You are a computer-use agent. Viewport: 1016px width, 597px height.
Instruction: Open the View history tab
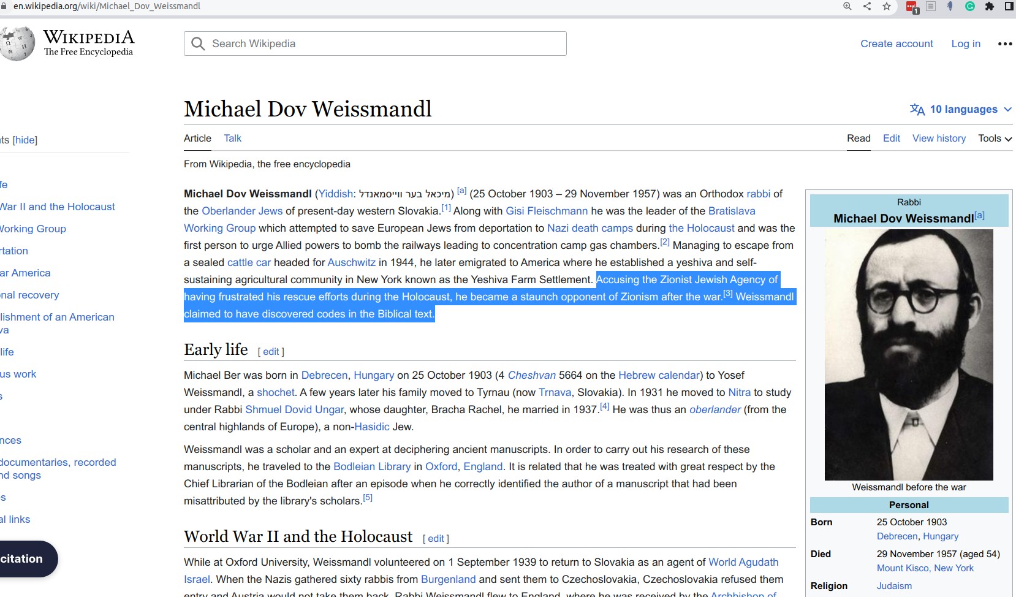click(939, 139)
